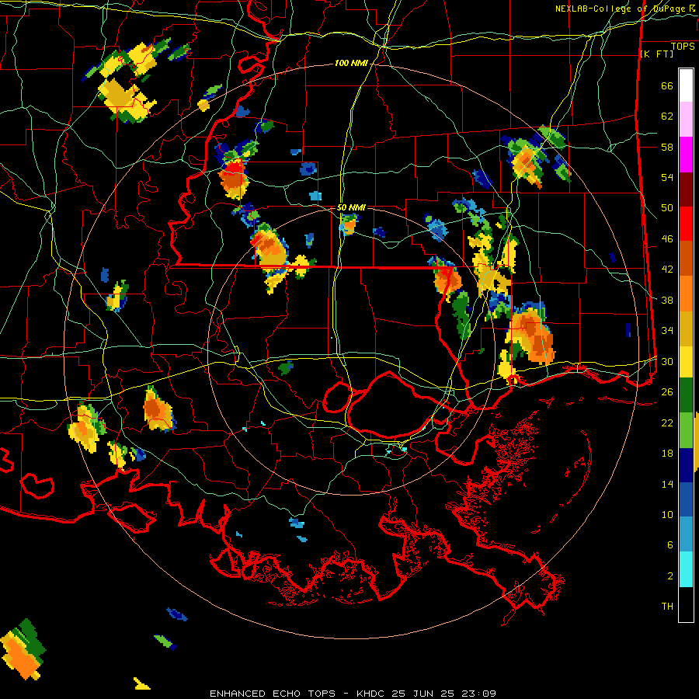Click the legend value "54"
Screen dimensions: 699x699
pyautogui.click(x=667, y=177)
